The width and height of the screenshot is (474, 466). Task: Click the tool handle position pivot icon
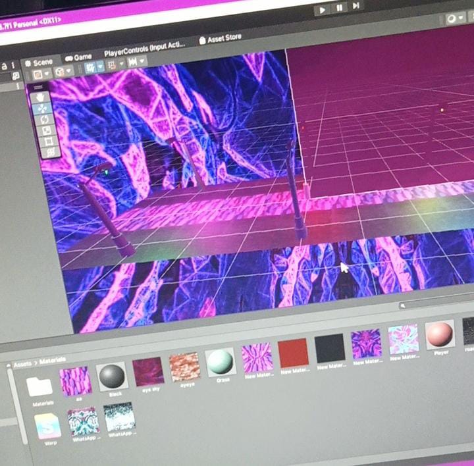click(x=38, y=74)
